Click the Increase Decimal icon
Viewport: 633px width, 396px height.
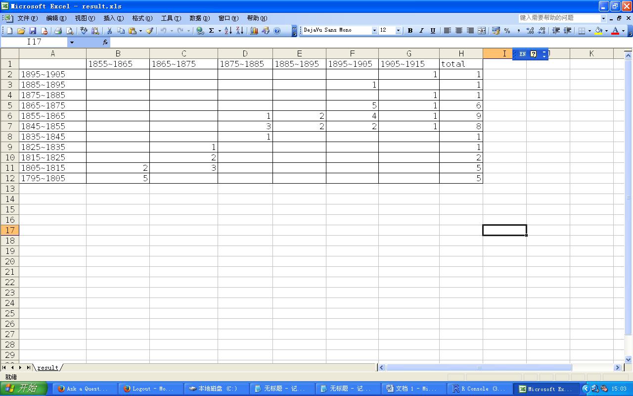tap(530, 30)
